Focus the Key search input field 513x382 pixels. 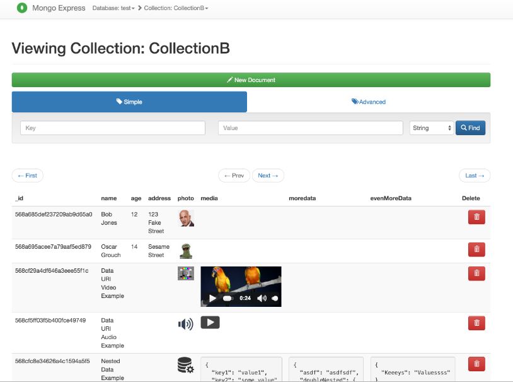(113, 128)
